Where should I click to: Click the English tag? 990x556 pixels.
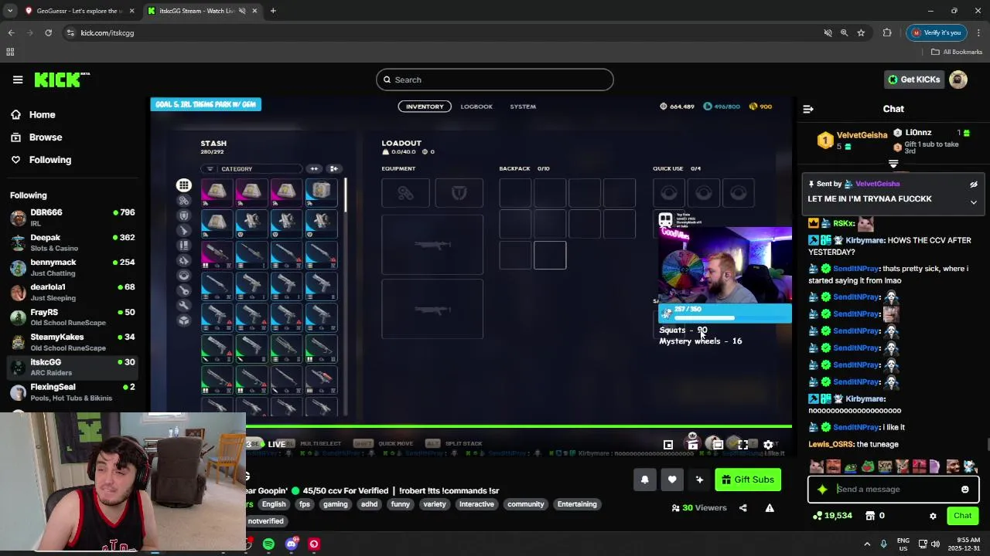coord(274,504)
